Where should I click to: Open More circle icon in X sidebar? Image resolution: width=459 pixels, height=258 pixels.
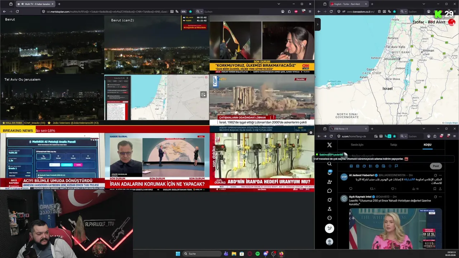point(330,218)
